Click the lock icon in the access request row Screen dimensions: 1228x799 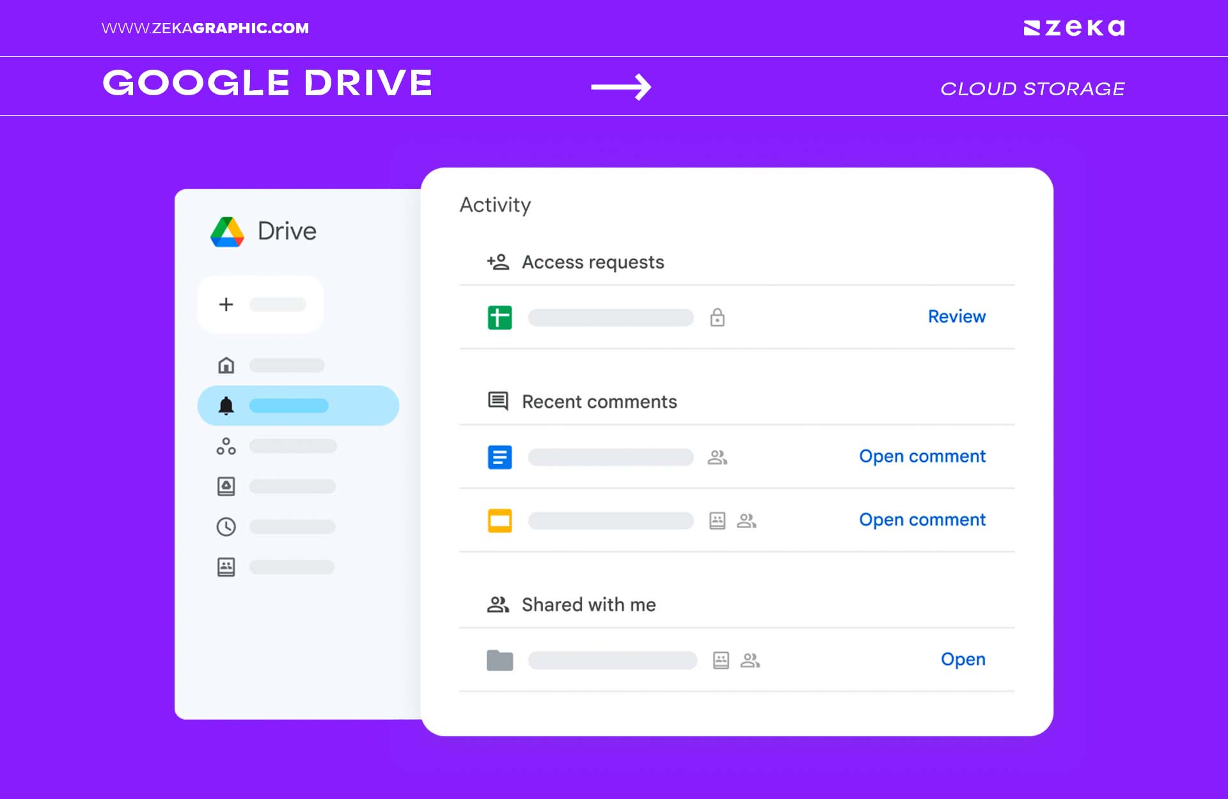click(x=718, y=318)
